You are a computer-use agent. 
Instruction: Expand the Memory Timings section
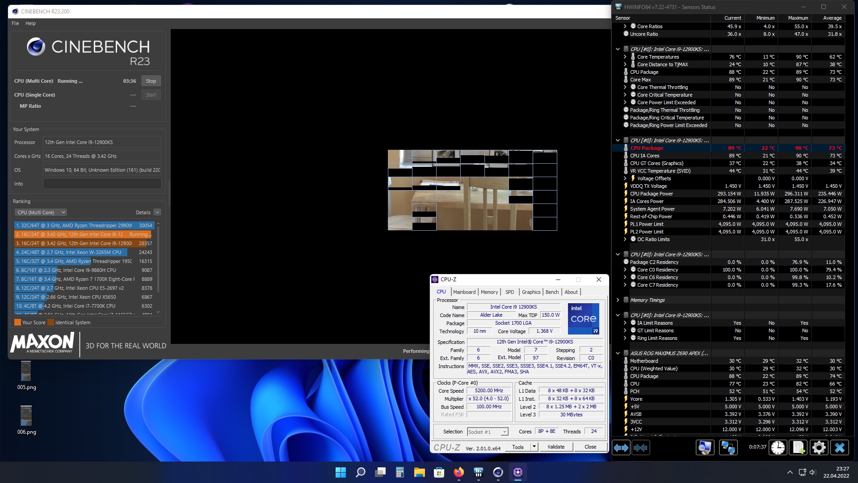click(x=618, y=300)
